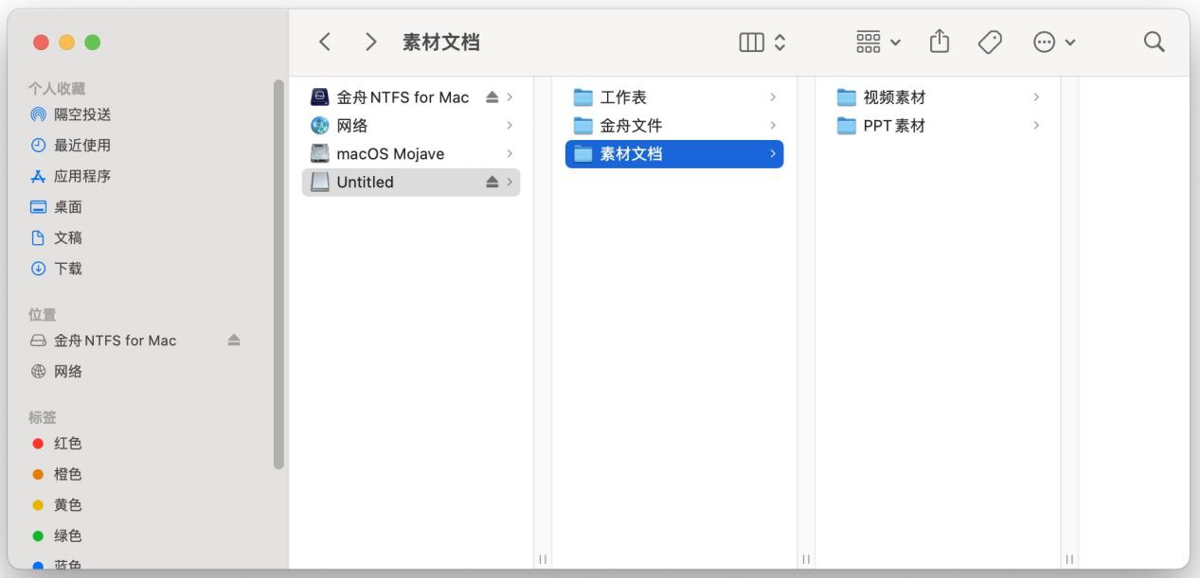Open the Share icon in toolbar

pyautogui.click(x=939, y=42)
